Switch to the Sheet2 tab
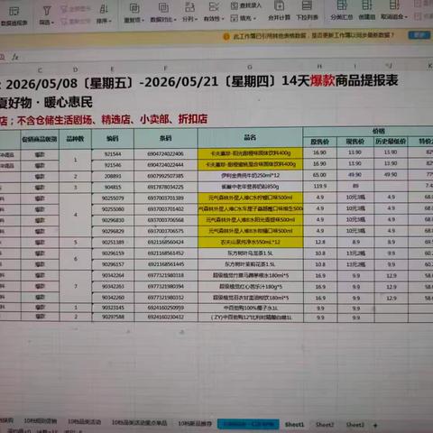 [325, 425]
